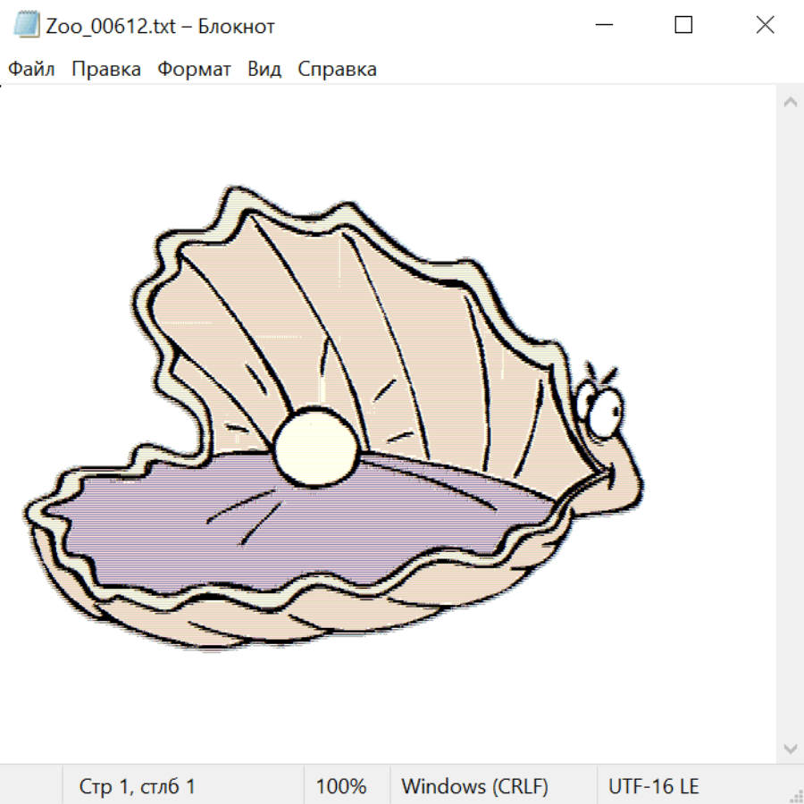This screenshot has height=804, width=804.
Task: Maximize the Блокнот window
Action: coord(683,26)
